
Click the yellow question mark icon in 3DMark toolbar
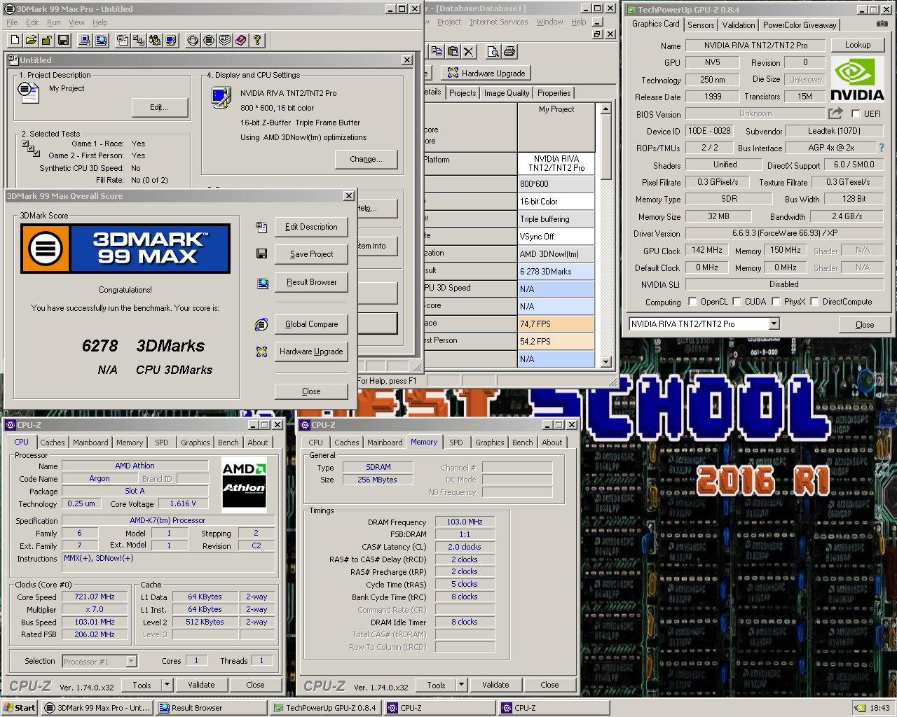[257, 40]
